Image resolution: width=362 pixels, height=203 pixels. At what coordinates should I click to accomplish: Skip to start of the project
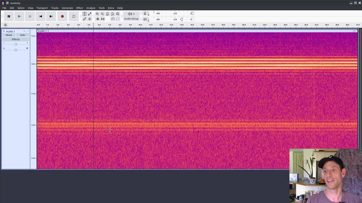tap(40, 16)
